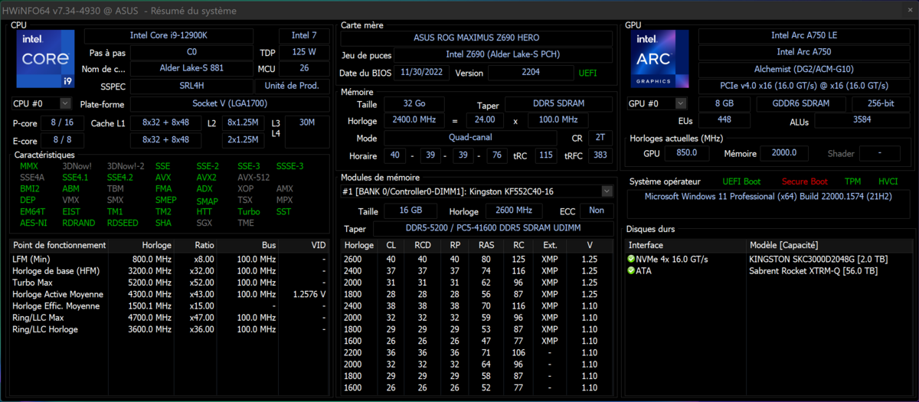This screenshot has height=402, width=919.
Task: Click the Ext. column header in timings table
Action: click(x=550, y=245)
